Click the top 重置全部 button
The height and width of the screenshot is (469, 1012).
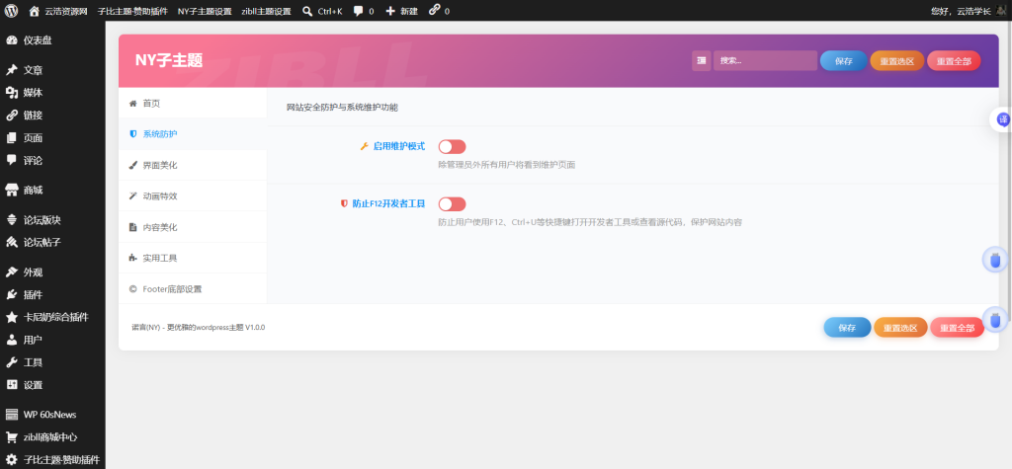point(954,61)
